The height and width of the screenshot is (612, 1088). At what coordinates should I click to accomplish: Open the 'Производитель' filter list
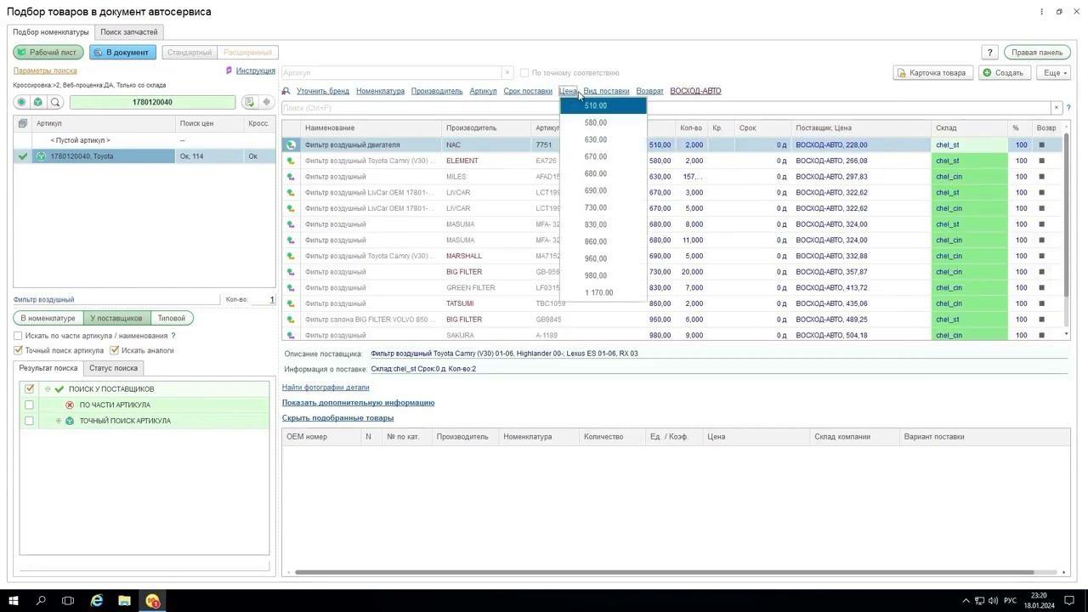437,91
